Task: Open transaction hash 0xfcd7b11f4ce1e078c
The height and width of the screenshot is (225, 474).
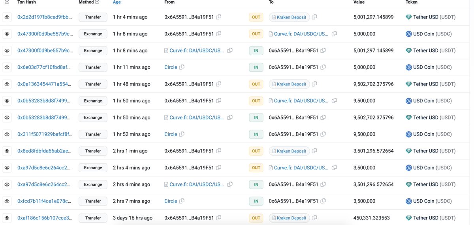Action: pyautogui.click(x=45, y=201)
